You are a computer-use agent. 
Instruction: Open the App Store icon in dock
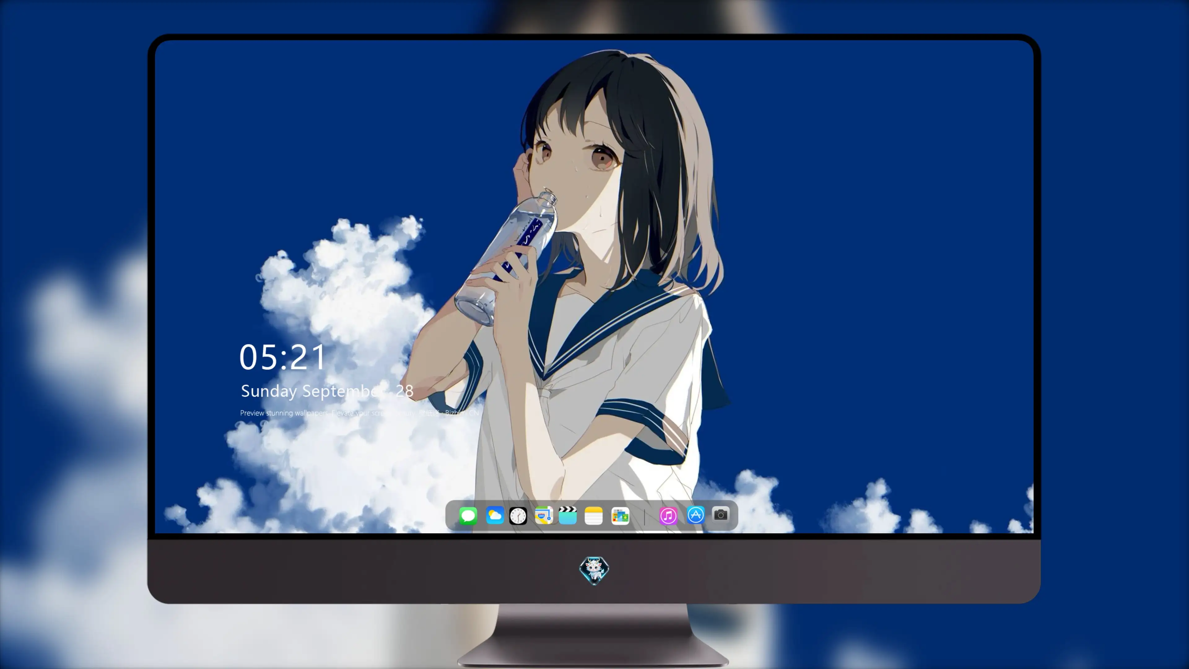click(695, 515)
